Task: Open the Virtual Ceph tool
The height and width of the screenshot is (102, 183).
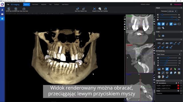Action: click(100, 9)
